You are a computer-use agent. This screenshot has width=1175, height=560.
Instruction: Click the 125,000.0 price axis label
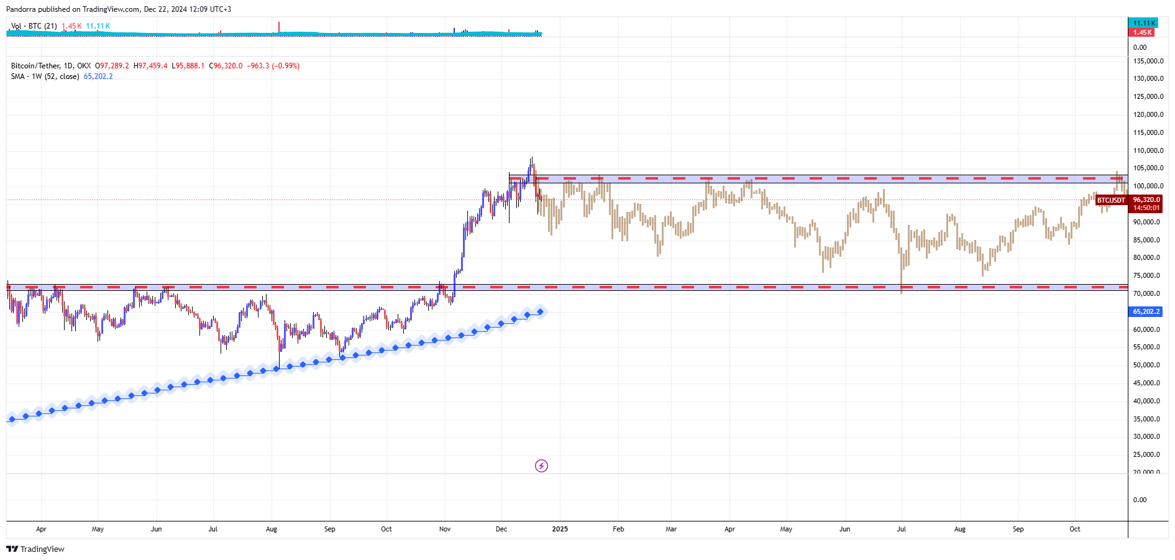click(x=1148, y=96)
